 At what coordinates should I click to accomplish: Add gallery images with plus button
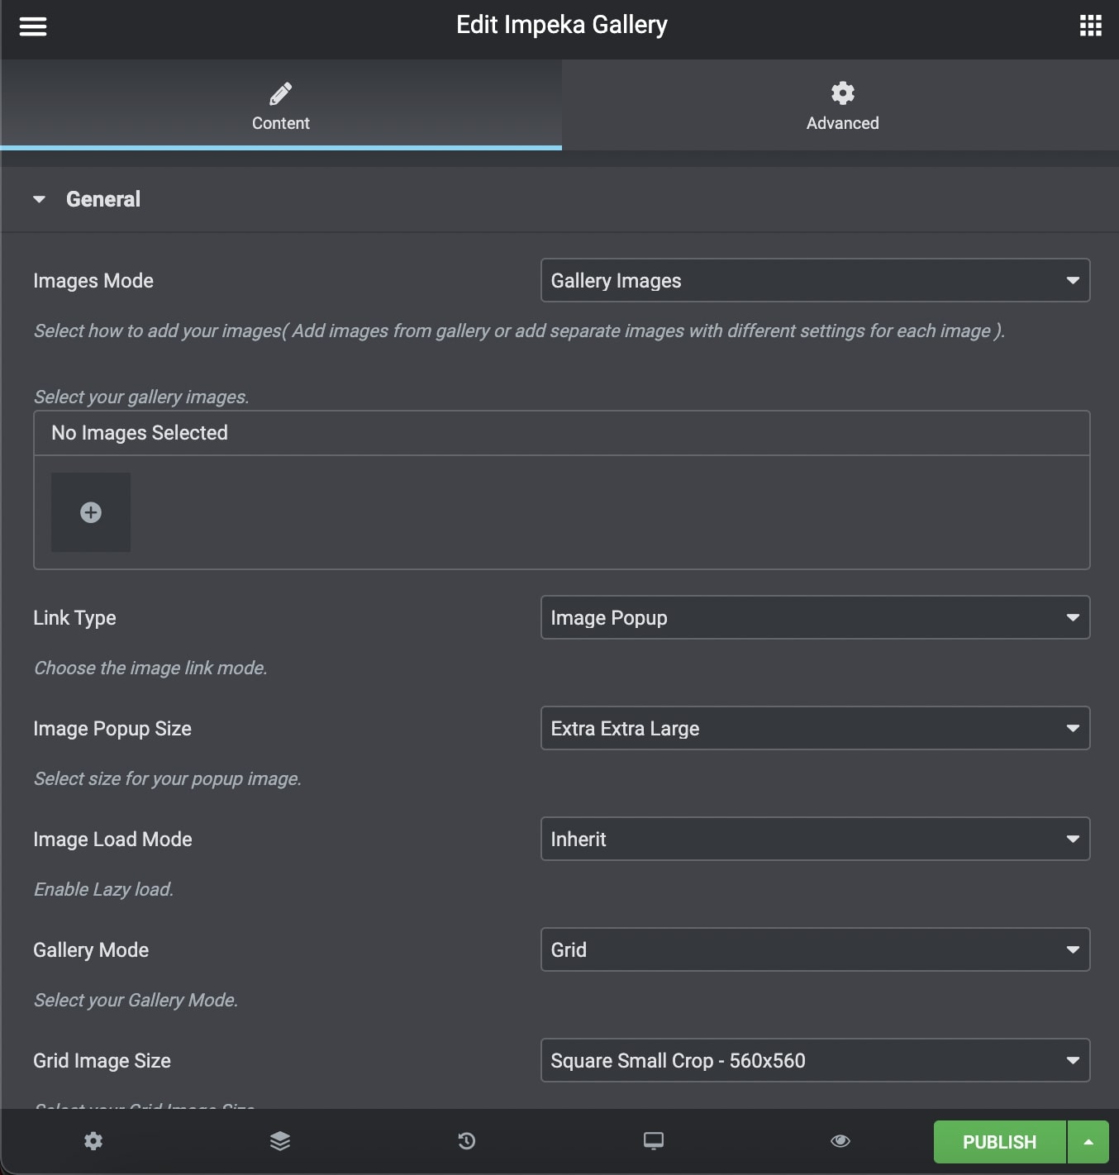coord(91,512)
